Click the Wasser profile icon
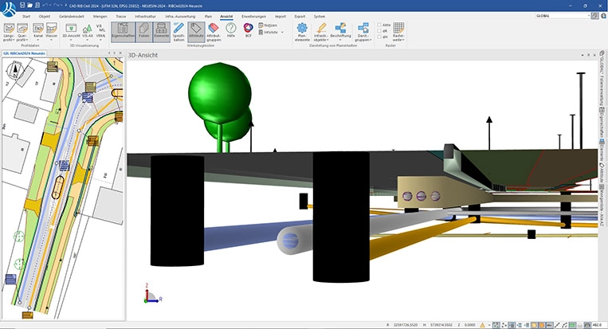The image size is (608, 329). (52, 29)
